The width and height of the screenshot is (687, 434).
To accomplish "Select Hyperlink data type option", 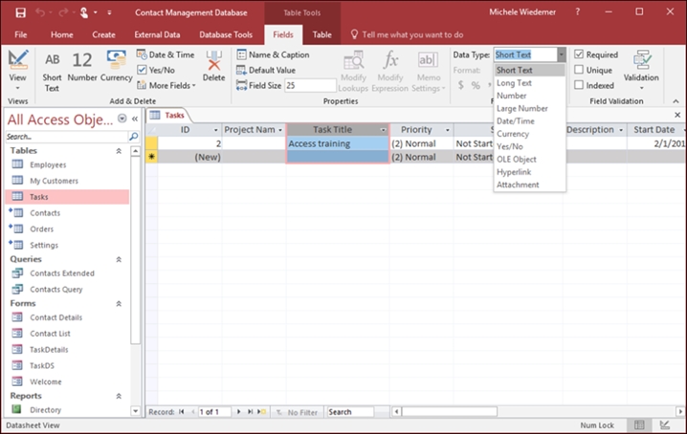I will [x=530, y=172].
